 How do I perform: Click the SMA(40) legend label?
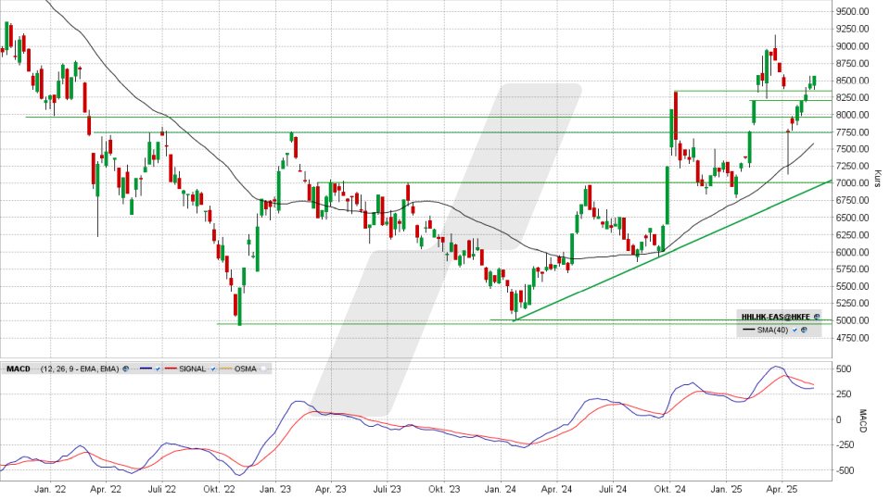click(x=772, y=330)
